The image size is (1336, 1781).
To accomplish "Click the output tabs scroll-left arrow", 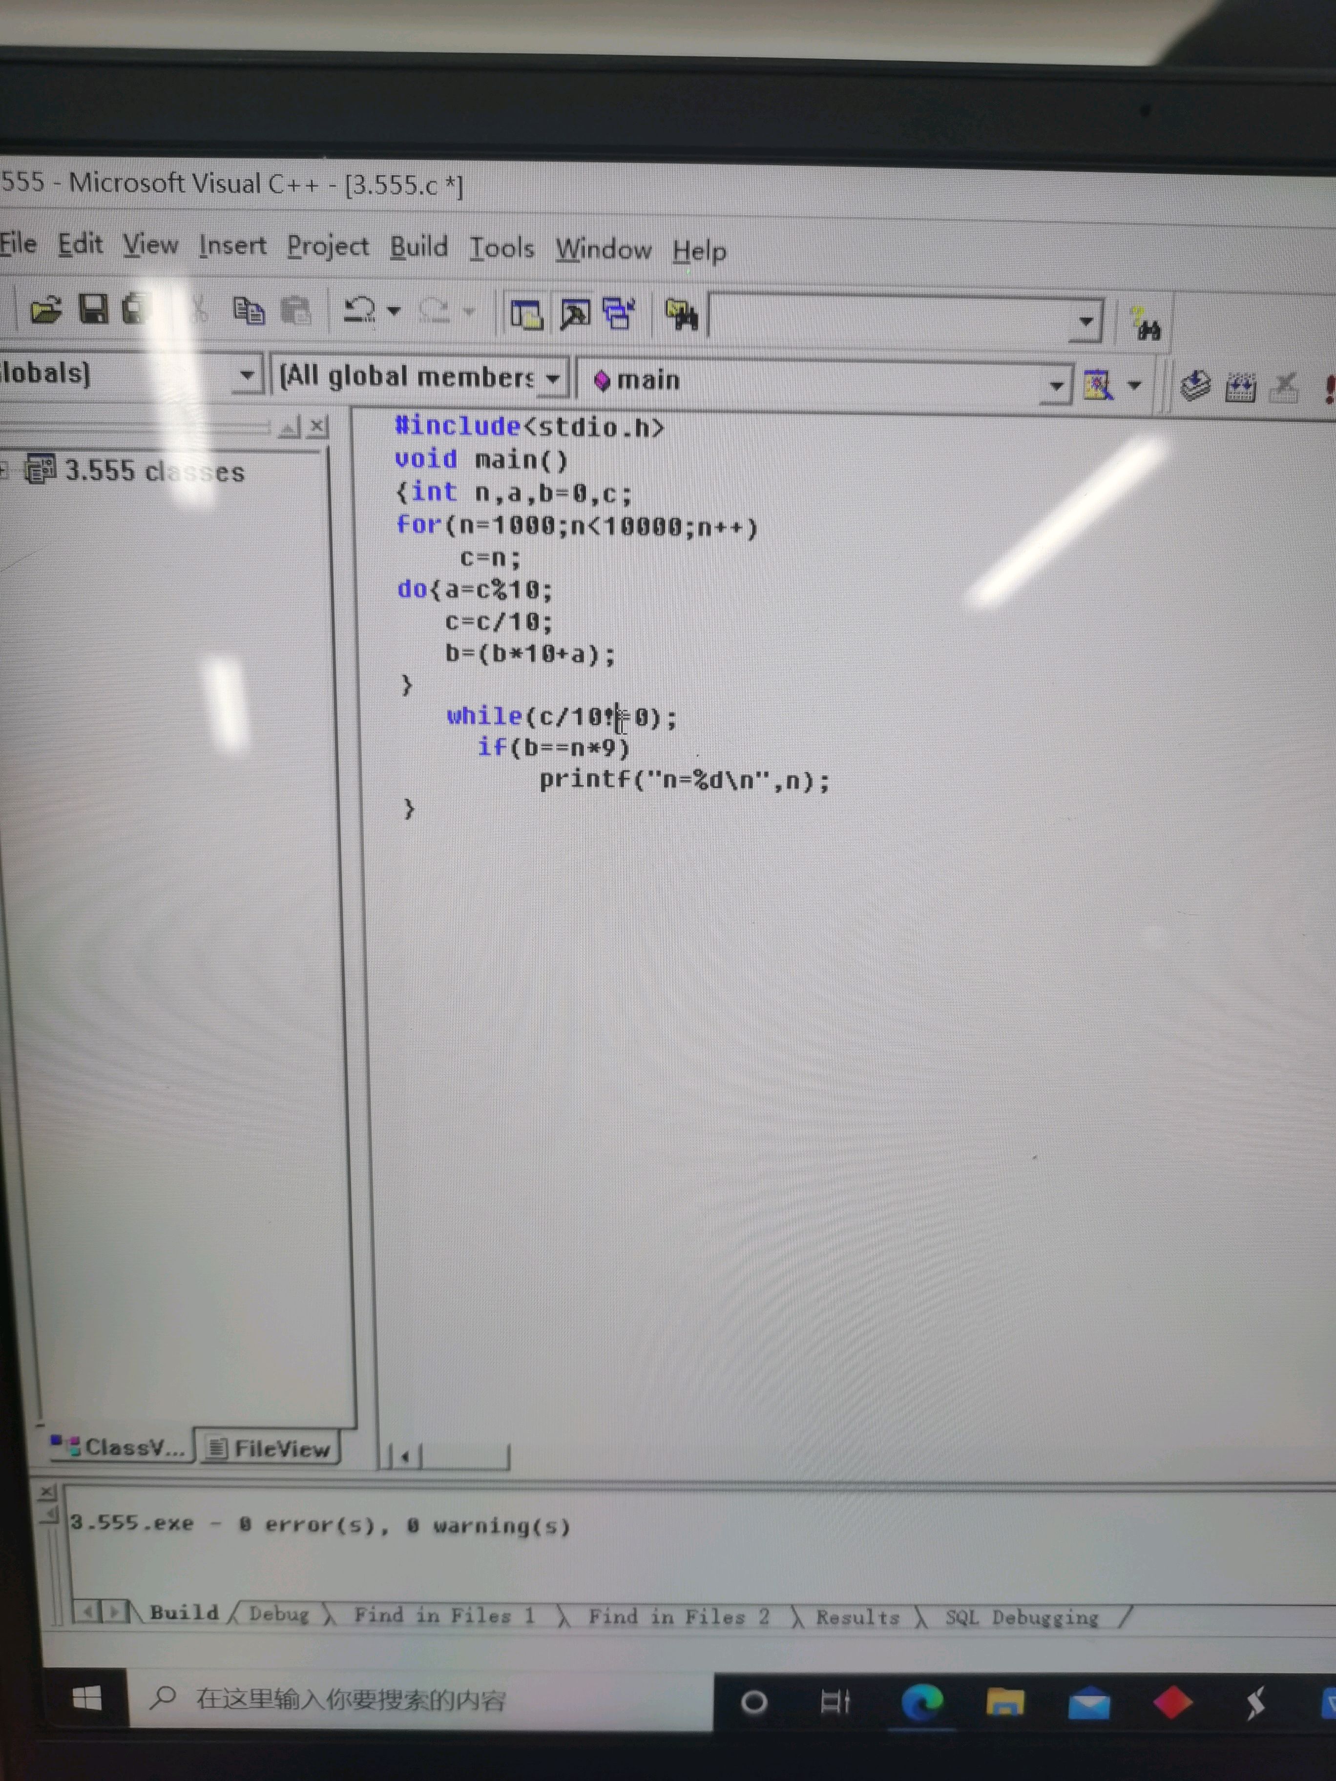I will (x=88, y=1612).
